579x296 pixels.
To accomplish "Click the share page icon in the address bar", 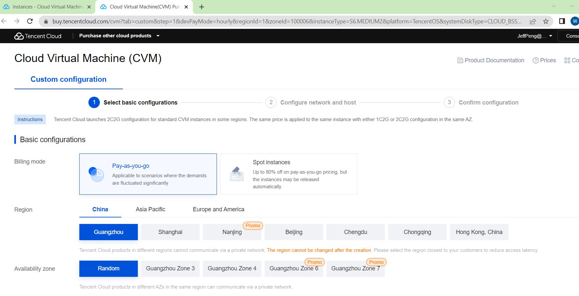I will 533,21.
